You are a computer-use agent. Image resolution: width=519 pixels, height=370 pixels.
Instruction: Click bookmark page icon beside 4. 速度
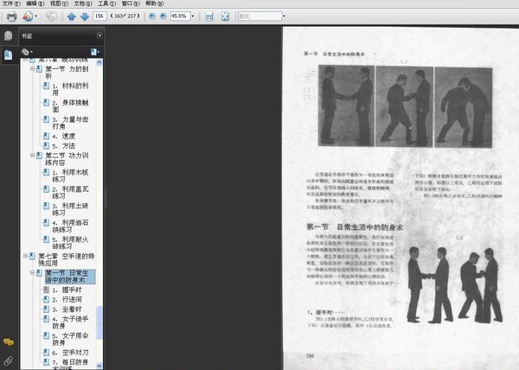tap(47, 136)
